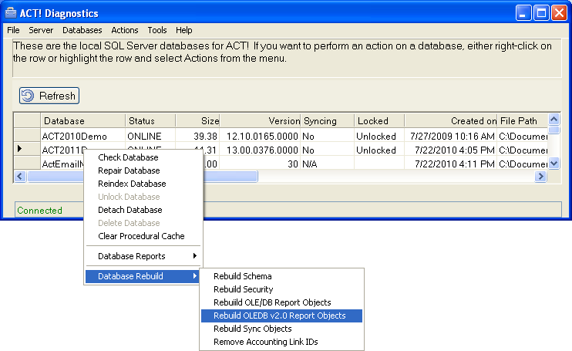Click the Refresh button
The image size is (572, 351).
click(49, 96)
